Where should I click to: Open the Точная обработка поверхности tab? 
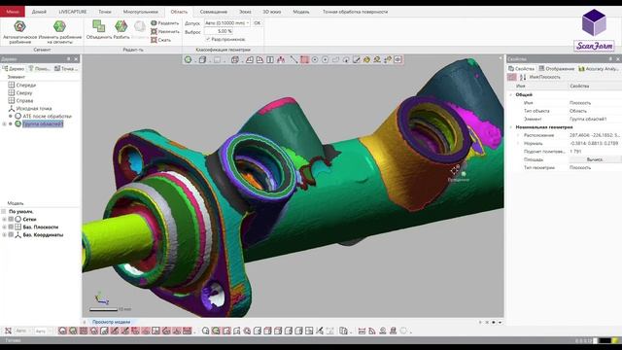355,12
